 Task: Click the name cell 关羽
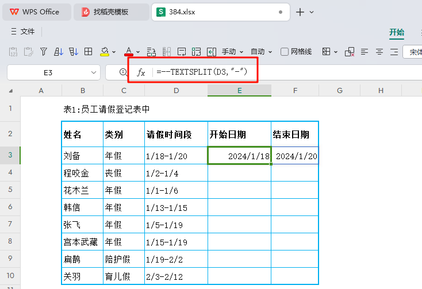point(82,276)
